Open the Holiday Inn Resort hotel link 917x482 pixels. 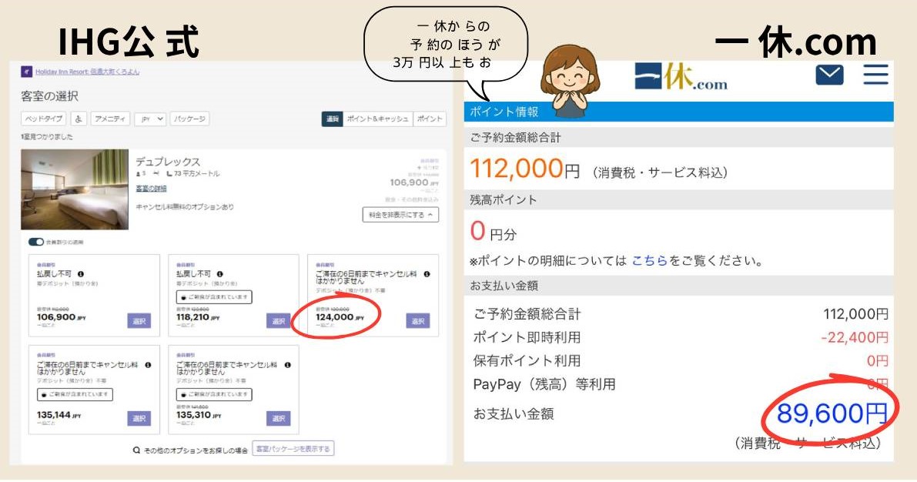(87, 72)
